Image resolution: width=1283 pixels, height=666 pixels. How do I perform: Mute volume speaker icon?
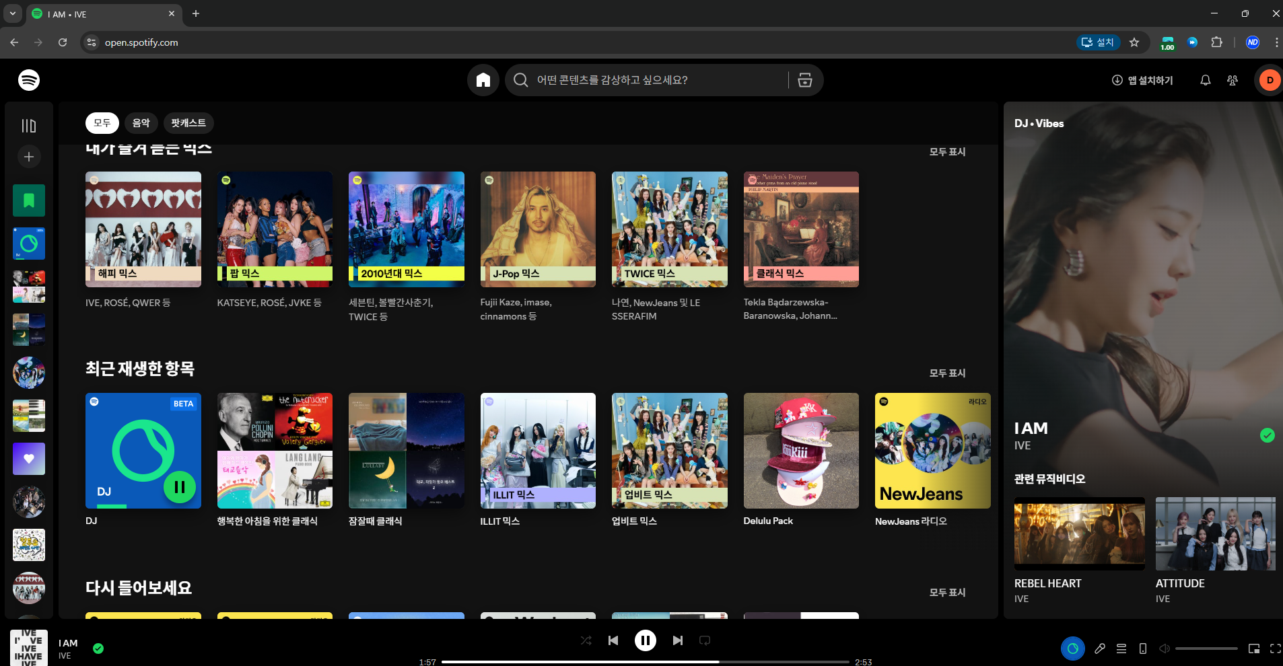(x=1165, y=649)
